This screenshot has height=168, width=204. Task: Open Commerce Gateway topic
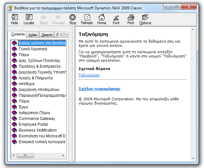[37, 118]
